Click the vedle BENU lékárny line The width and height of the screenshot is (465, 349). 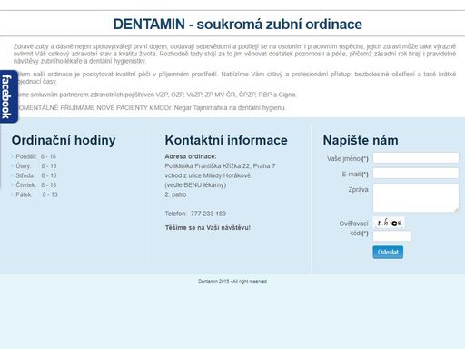click(x=195, y=185)
